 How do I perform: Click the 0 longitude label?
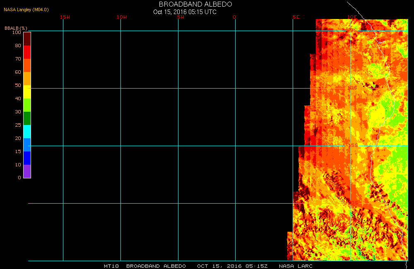pos(234,17)
